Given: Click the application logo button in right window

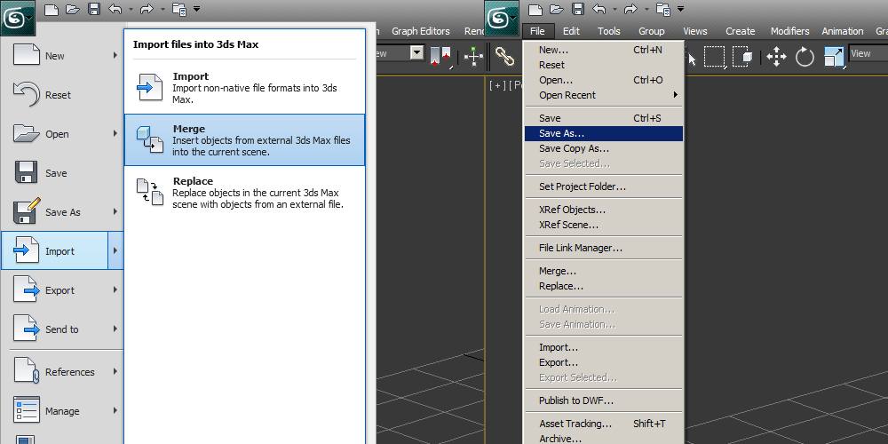Looking at the screenshot, I should tap(502, 18).
